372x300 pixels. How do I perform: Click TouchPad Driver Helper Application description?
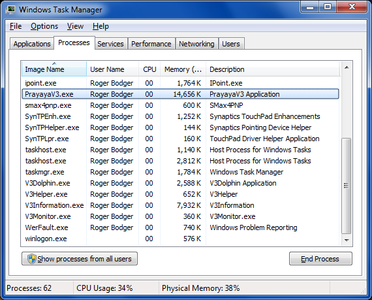264,139
